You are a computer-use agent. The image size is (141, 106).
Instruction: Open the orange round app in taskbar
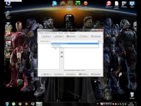pos(26,104)
